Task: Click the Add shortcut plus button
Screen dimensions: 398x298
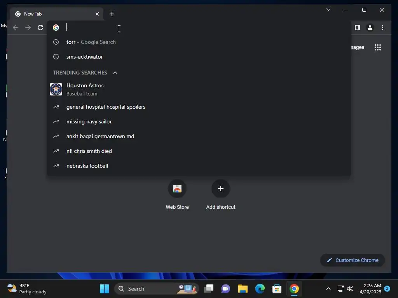Action: click(x=221, y=189)
